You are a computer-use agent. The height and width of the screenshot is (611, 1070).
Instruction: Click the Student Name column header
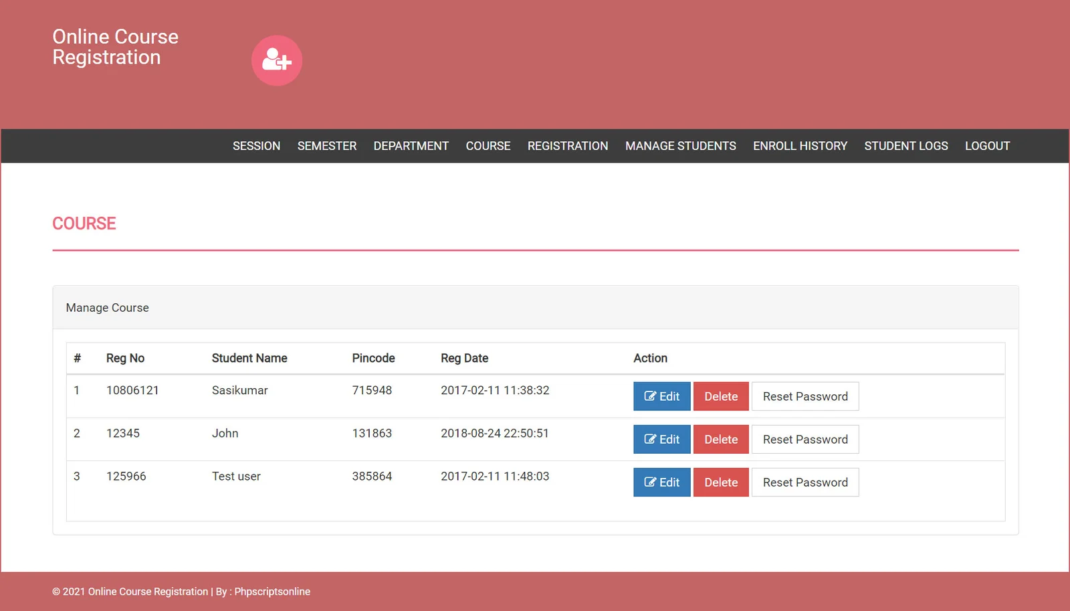(x=249, y=358)
